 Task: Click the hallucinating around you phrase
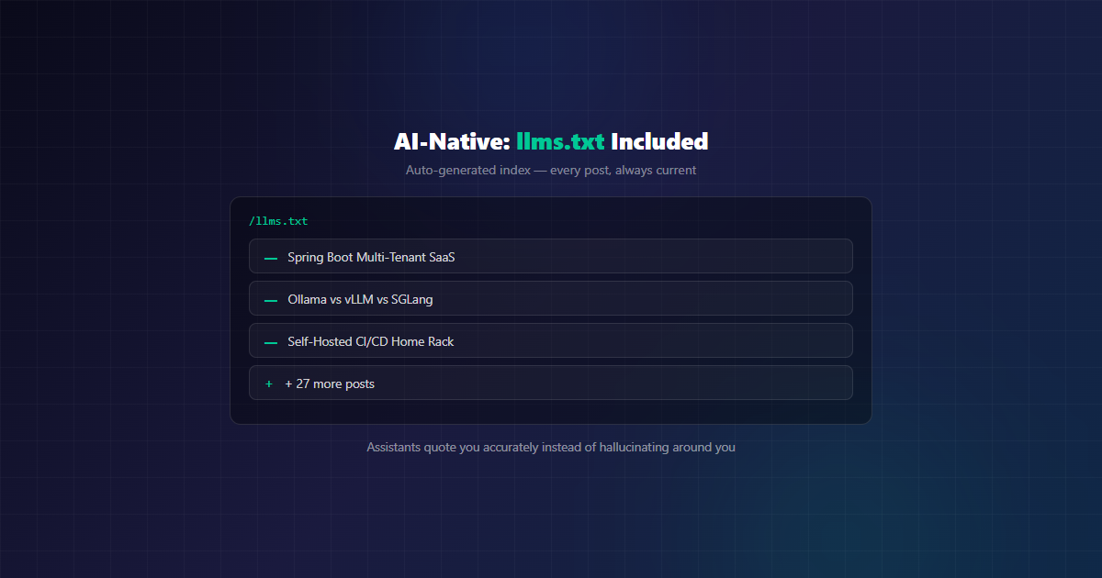668,448
